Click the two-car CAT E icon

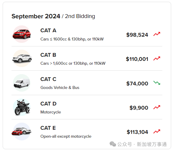click(x=22, y=131)
